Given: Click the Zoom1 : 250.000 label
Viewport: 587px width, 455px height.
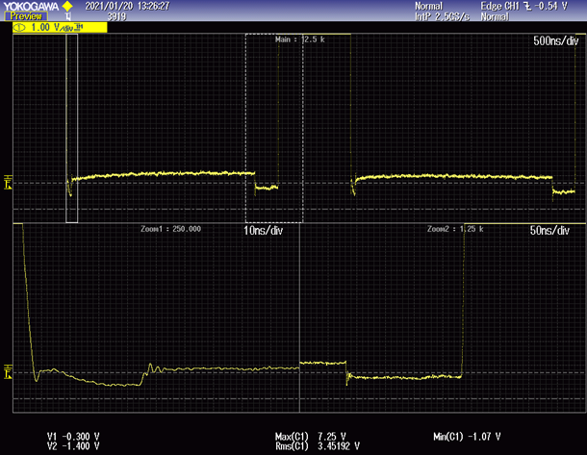Looking at the screenshot, I should click(x=170, y=229).
